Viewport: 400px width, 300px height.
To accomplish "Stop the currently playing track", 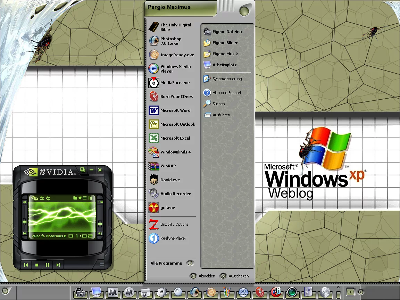I will click(x=37, y=265).
